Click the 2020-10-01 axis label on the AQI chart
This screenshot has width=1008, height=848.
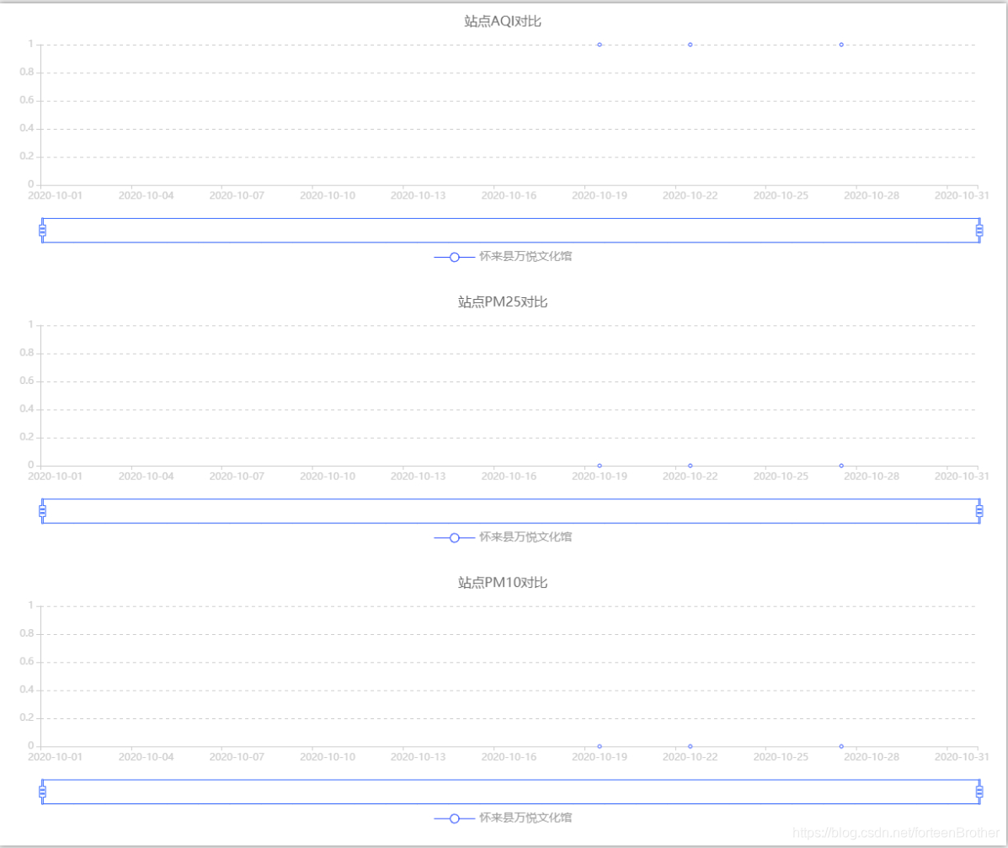click(x=56, y=195)
